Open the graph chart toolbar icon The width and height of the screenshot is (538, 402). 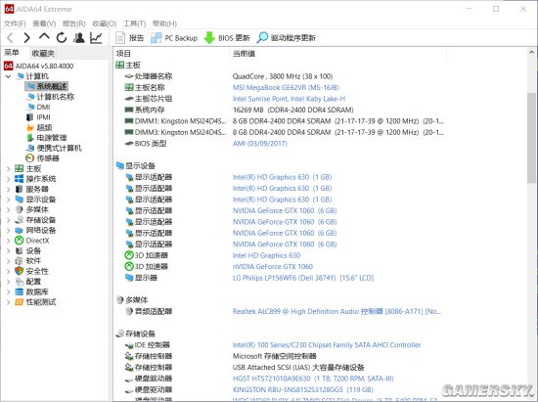[96, 37]
